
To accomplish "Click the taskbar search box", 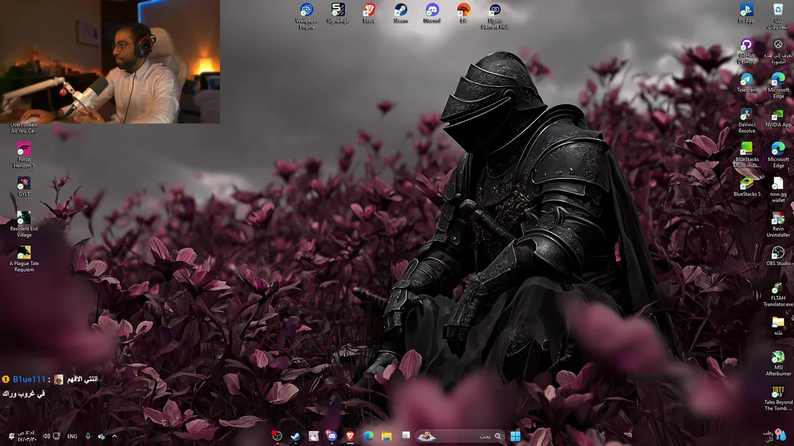I will pyautogui.click(x=460, y=436).
